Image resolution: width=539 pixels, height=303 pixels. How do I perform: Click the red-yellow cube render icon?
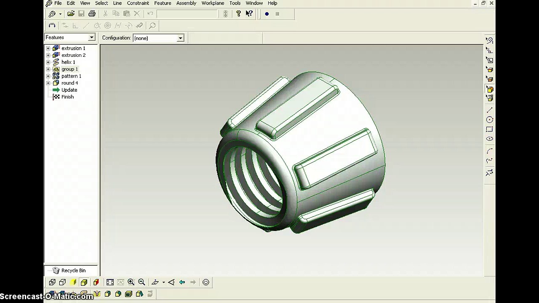click(96, 282)
